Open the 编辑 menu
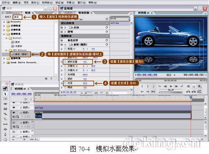 [17, 2]
